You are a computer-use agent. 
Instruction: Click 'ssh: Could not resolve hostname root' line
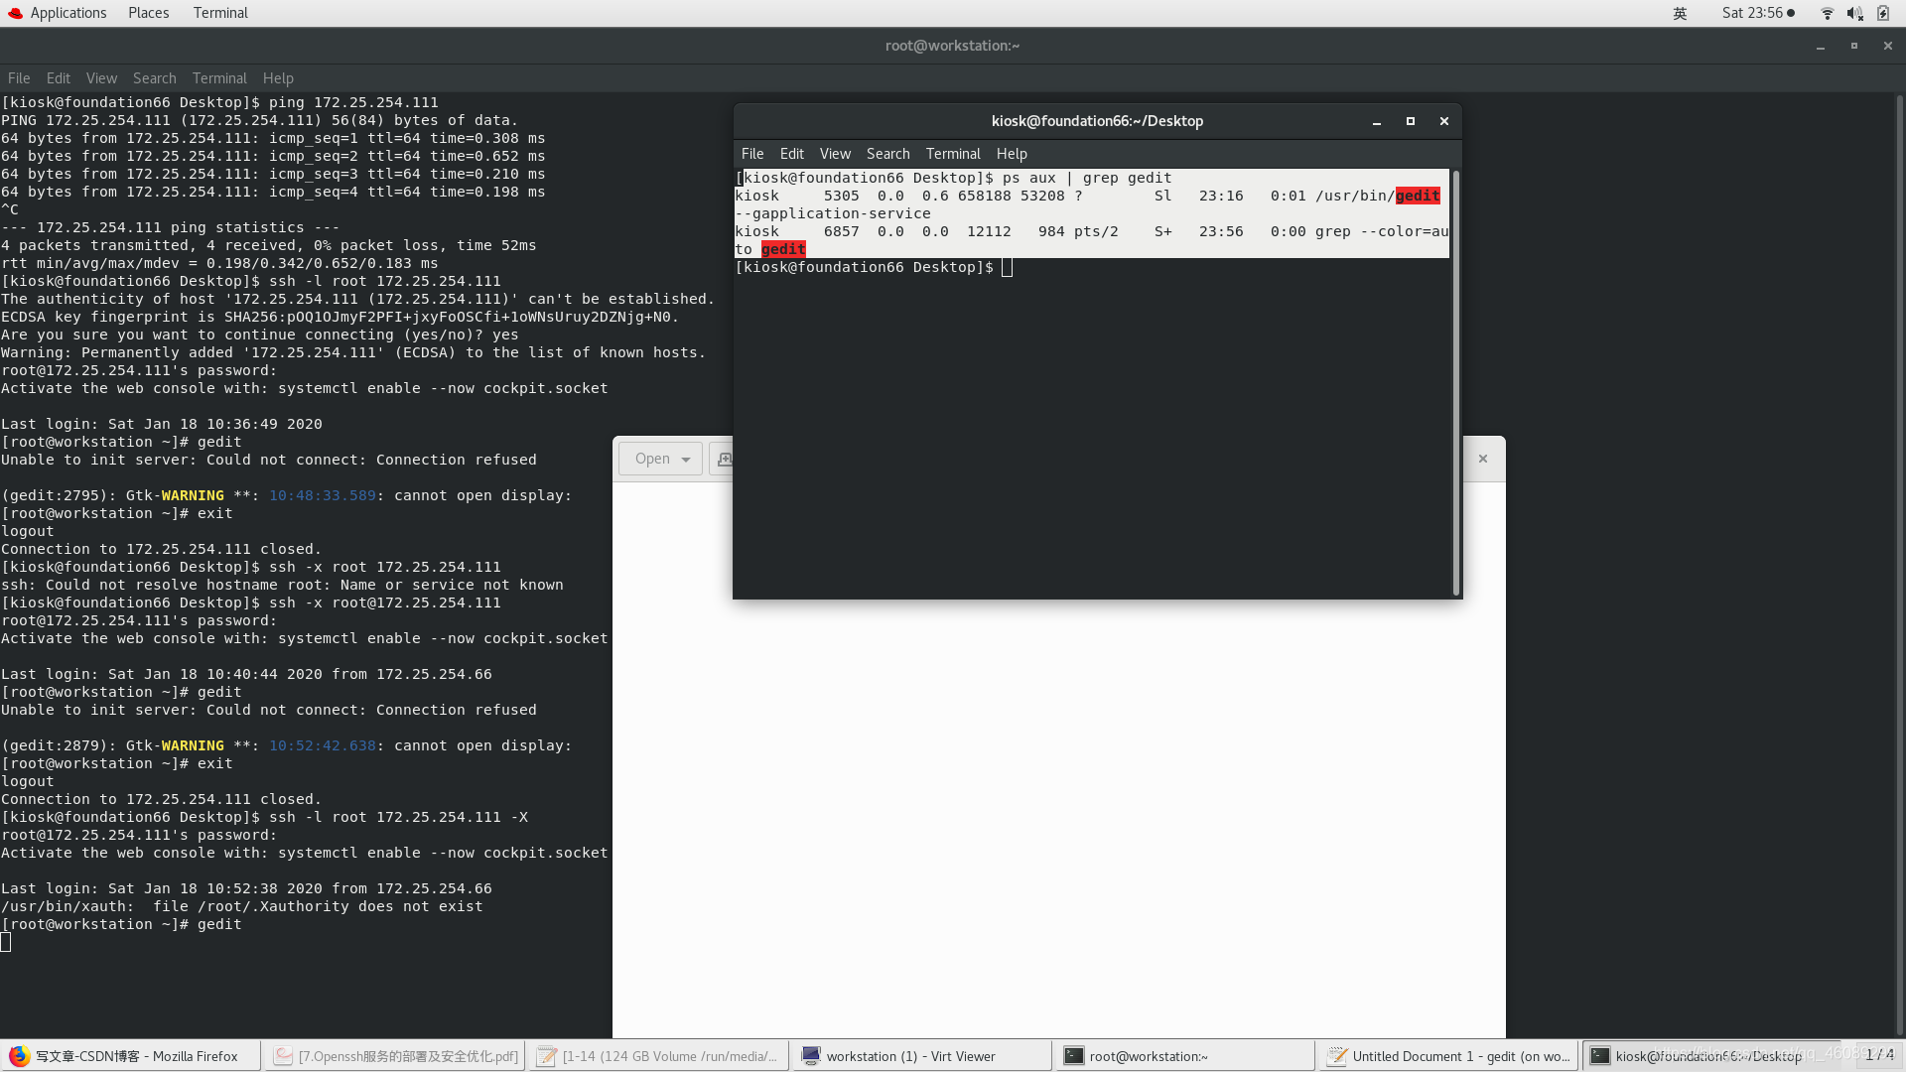tap(282, 585)
